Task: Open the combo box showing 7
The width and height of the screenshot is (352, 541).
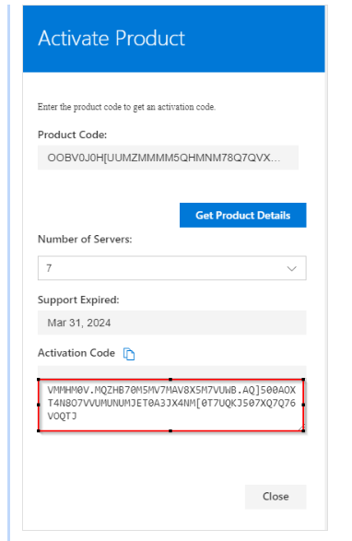Action: point(172,268)
